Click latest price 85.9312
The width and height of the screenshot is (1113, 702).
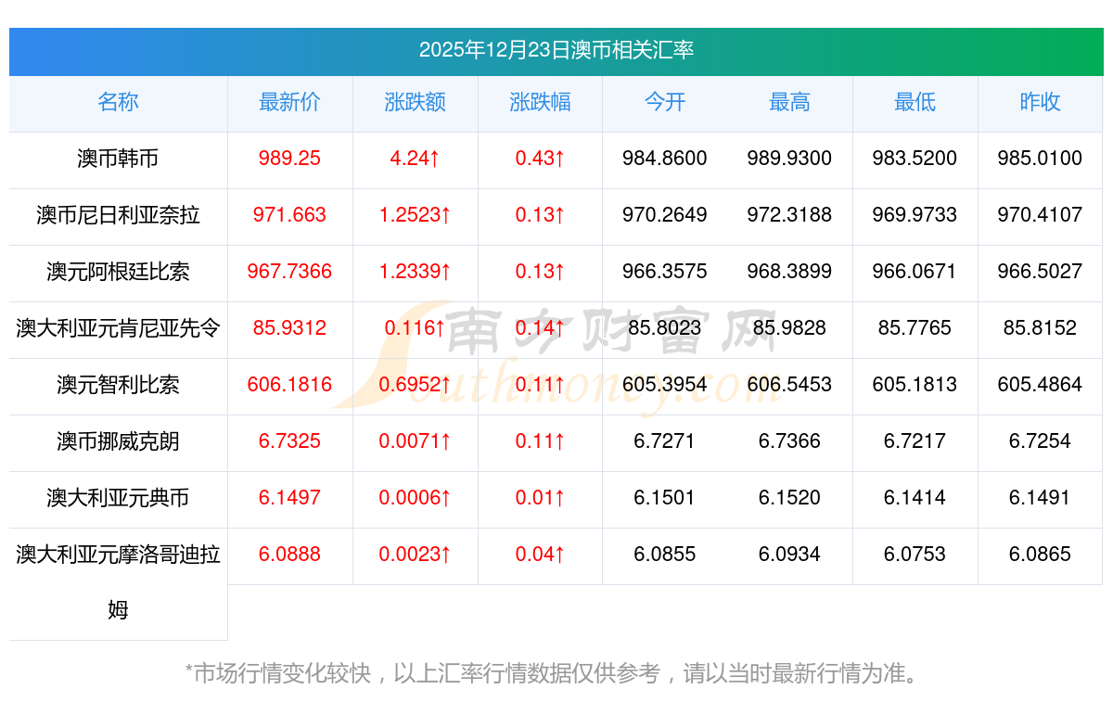tap(289, 328)
